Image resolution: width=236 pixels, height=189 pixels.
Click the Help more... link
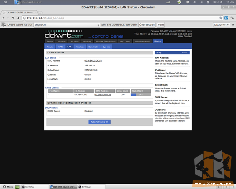185,53
